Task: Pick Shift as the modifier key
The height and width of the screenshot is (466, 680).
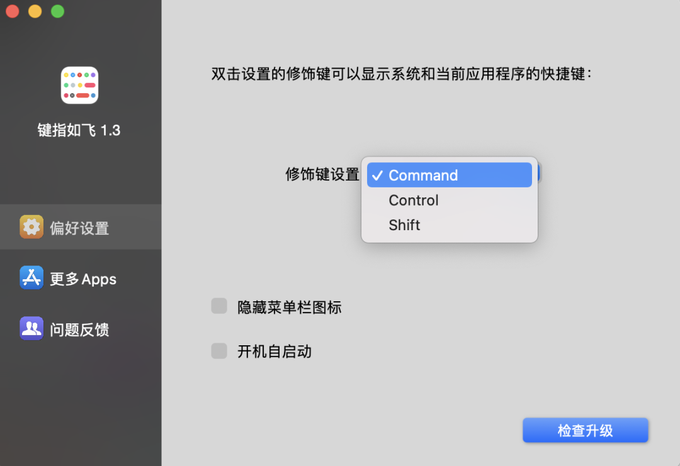Action: [x=404, y=225]
